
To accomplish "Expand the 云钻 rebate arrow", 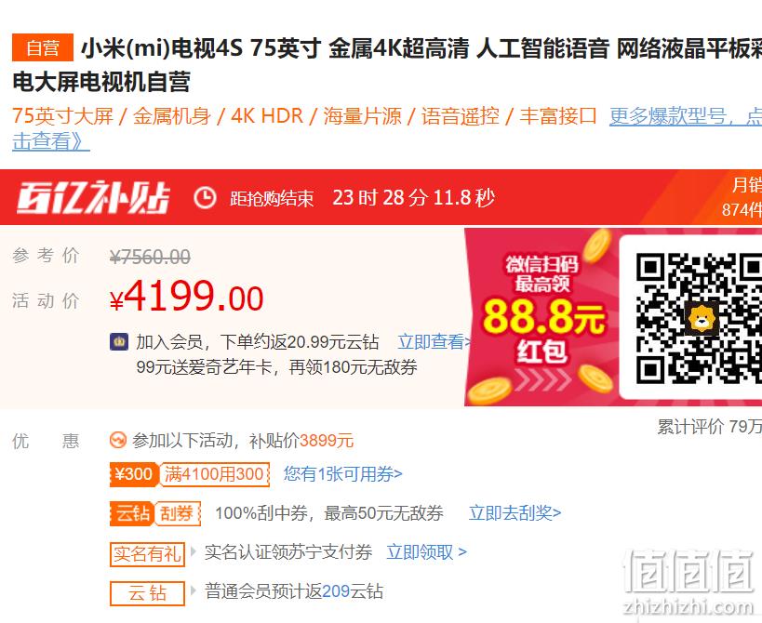I will tap(194, 591).
